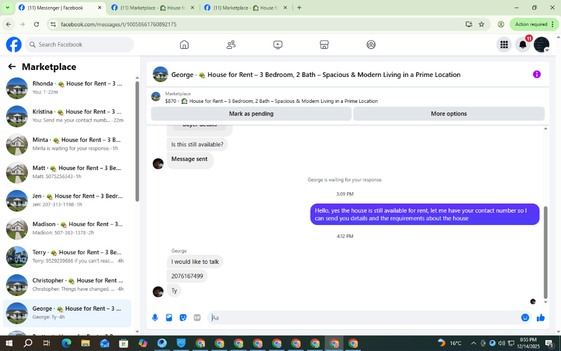Viewport: 561px width, 351px height.
Task: Focus the Aa message input field
Action: click(x=363, y=318)
